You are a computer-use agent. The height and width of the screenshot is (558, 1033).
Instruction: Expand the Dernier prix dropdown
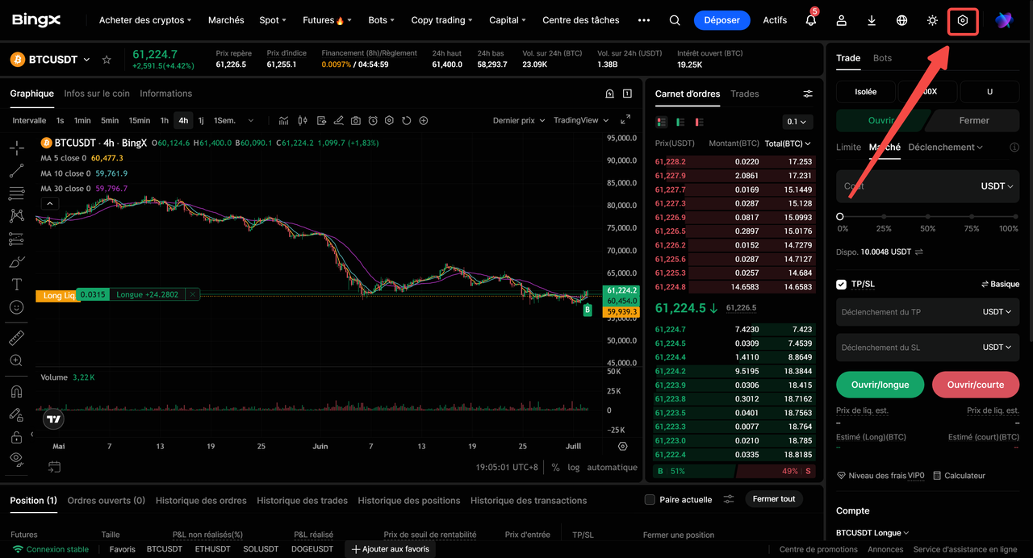click(518, 120)
